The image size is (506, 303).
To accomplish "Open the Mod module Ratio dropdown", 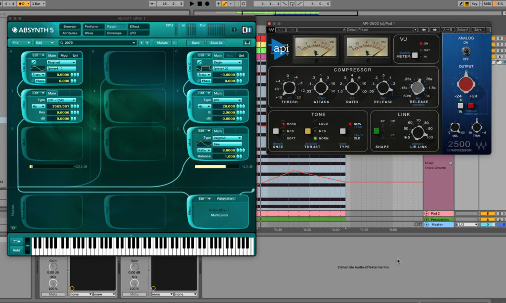I will [x=204, y=150].
